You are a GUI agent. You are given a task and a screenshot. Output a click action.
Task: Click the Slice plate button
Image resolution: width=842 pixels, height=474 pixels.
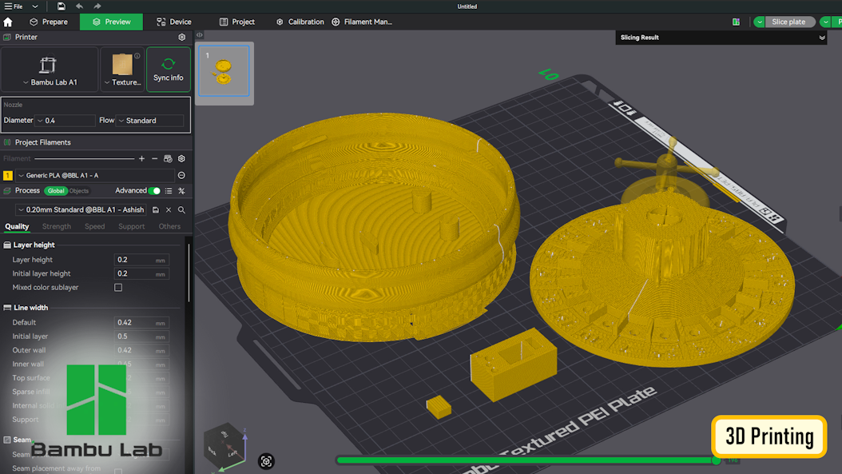point(788,22)
